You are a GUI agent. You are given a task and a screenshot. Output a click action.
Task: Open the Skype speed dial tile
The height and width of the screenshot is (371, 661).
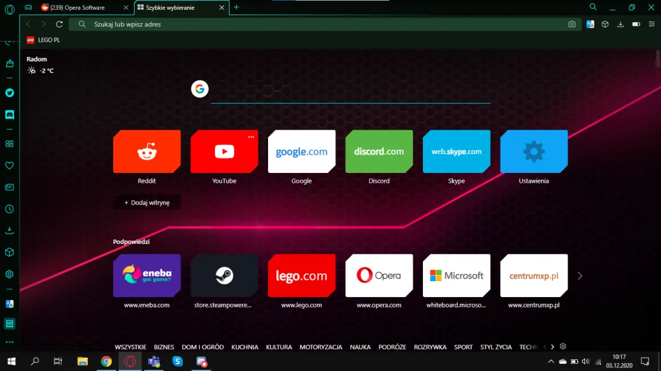457,151
